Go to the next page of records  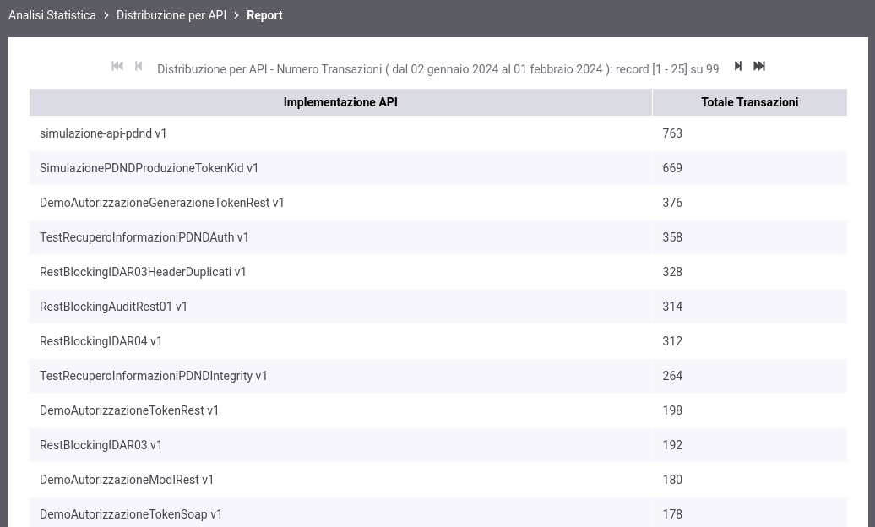(x=737, y=67)
